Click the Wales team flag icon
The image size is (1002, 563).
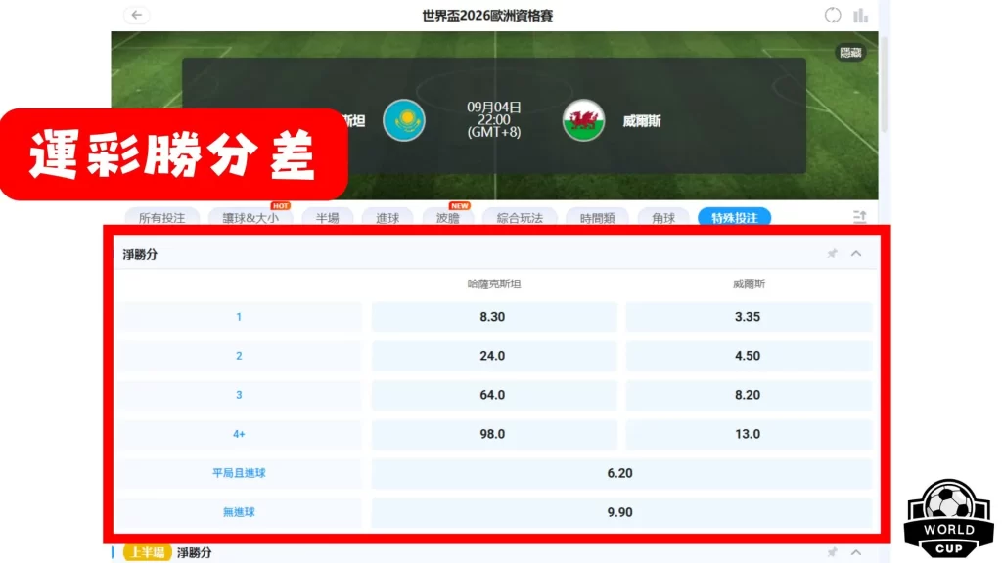(x=583, y=119)
